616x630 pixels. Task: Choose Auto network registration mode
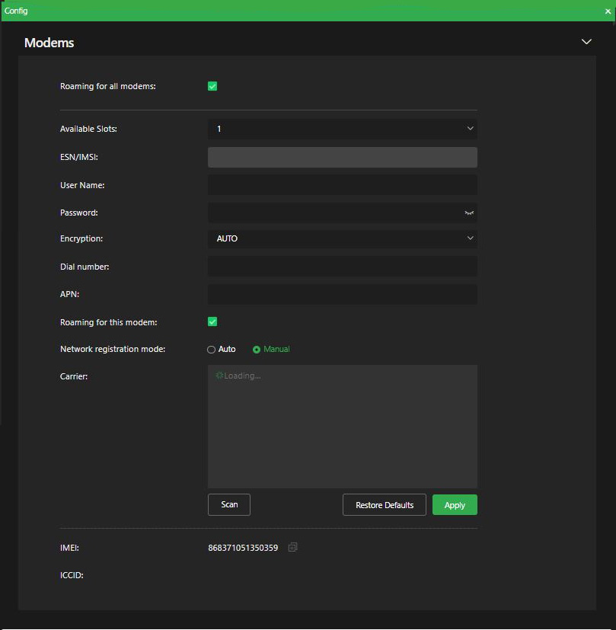pos(212,350)
